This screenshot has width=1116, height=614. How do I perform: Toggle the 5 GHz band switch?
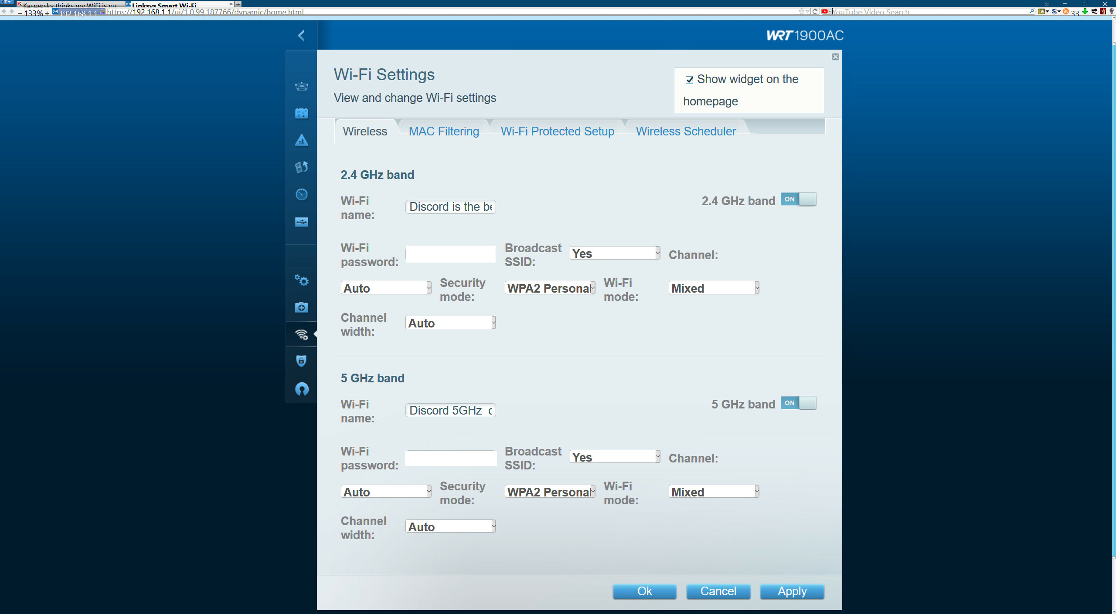point(798,403)
